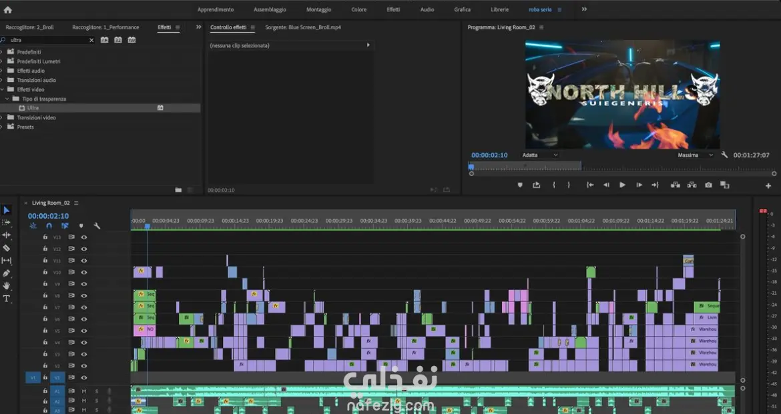Filter effects by YUV icon

tap(132, 40)
